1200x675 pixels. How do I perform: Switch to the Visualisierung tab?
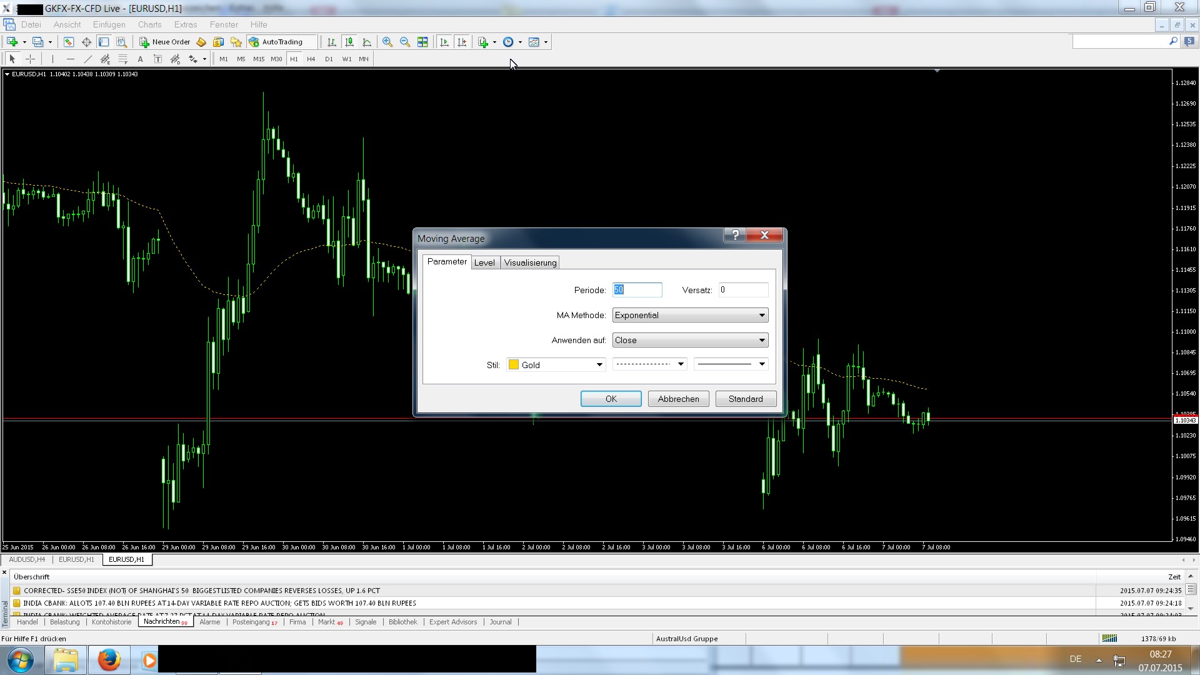(x=530, y=262)
